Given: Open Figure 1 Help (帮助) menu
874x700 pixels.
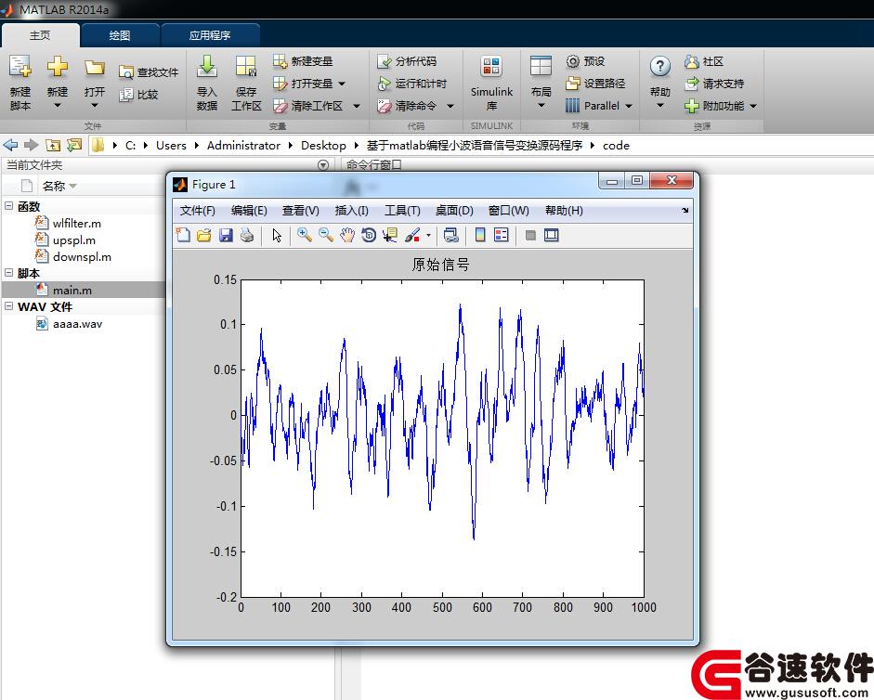Looking at the screenshot, I should click(x=564, y=211).
